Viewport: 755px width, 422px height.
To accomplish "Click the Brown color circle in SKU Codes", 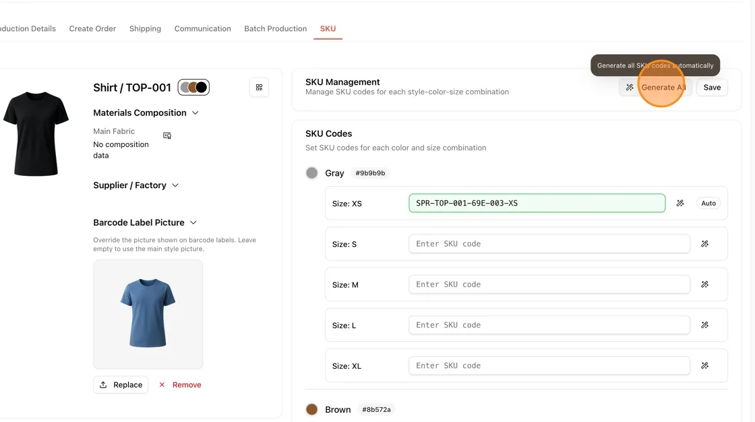I will 311,409.
